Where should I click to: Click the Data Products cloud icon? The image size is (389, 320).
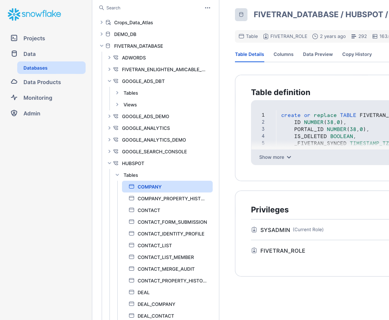pyautogui.click(x=14, y=82)
